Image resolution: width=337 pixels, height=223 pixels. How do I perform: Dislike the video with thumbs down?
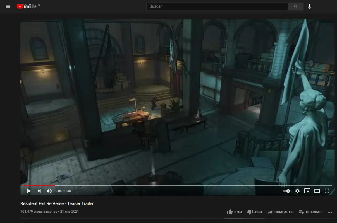pyautogui.click(x=250, y=212)
